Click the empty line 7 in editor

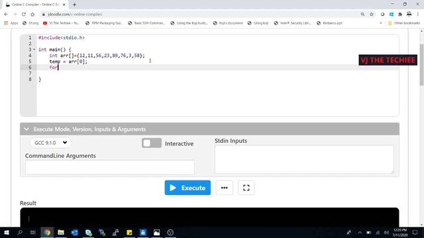pos(218,73)
